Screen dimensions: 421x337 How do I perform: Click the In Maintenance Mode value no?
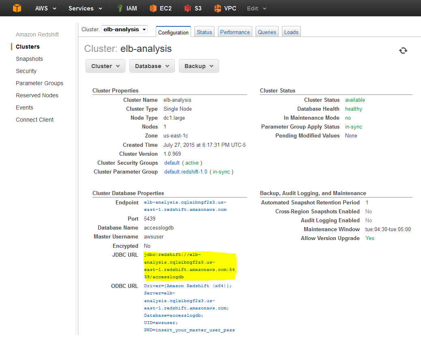tap(348, 118)
